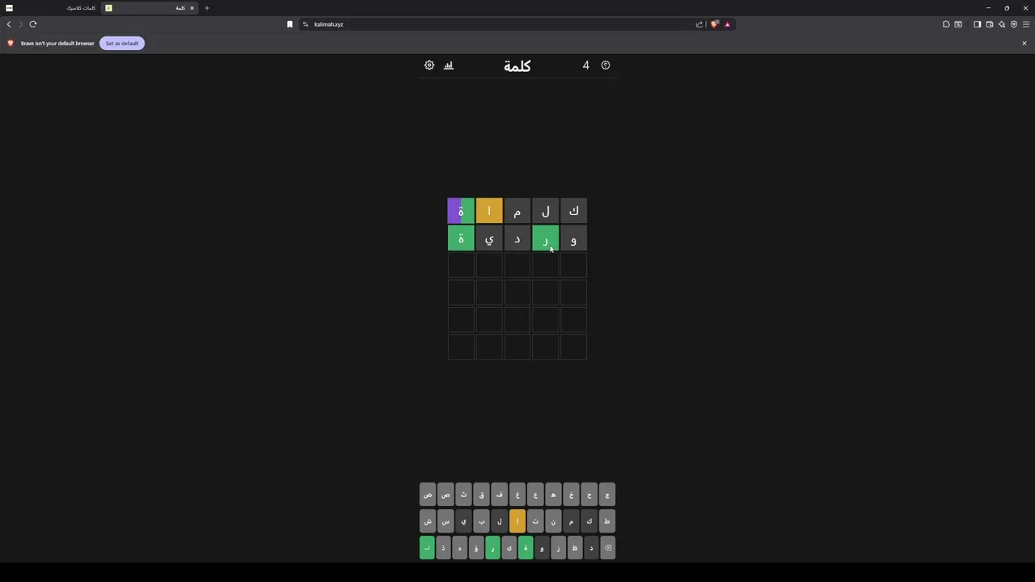The width and height of the screenshot is (1035, 582).
Task: Tap the س keyboard key
Action: tap(446, 521)
